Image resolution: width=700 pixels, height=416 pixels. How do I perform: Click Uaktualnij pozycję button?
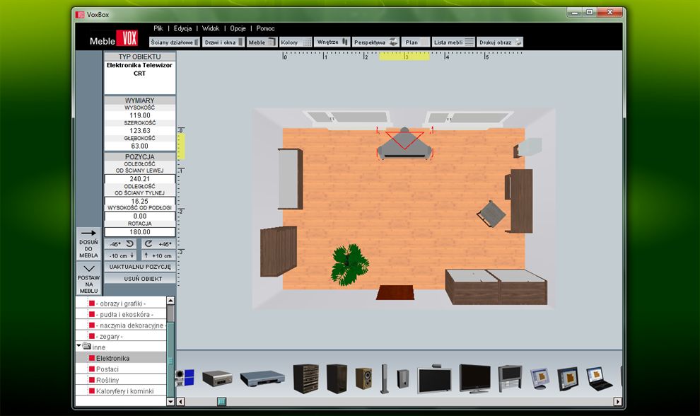click(x=139, y=267)
